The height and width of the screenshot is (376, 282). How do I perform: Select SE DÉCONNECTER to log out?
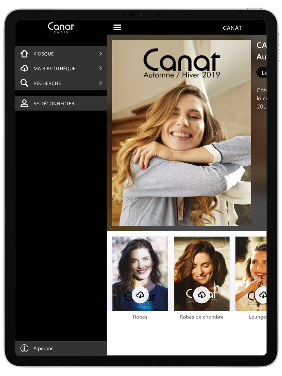[x=61, y=103]
